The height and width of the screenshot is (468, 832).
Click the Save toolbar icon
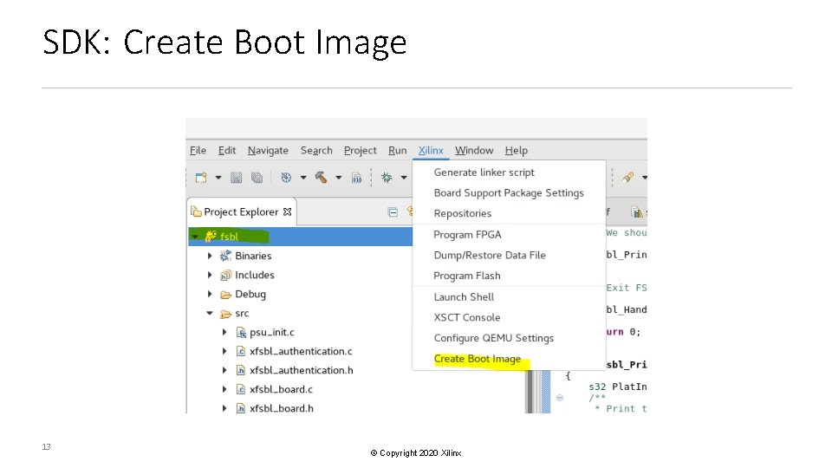pyautogui.click(x=236, y=178)
